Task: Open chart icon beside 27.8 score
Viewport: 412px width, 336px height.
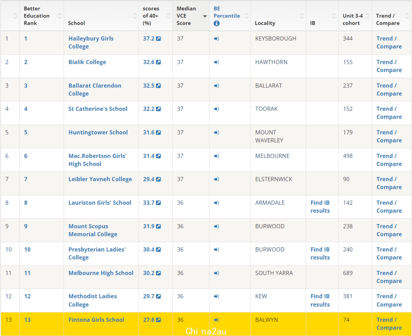Action: (x=158, y=320)
